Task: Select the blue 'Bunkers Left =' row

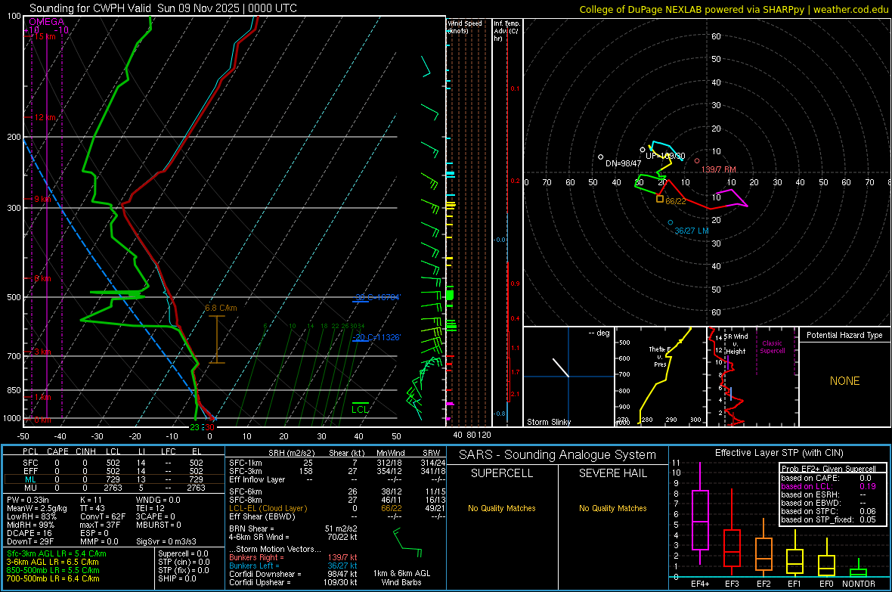Action: pyautogui.click(x=293, y=566)
